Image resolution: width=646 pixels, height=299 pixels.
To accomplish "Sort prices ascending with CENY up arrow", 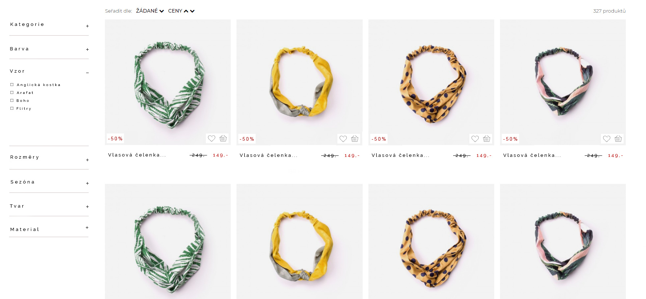I will click(186, 11).
